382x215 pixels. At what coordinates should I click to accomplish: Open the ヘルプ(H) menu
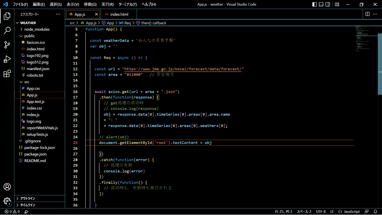[149, 4]
